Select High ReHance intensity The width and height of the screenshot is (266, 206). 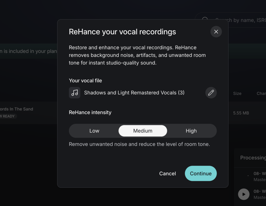(191, 131)
